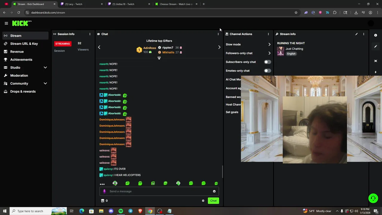Click the microphone icon in message box

104,191
